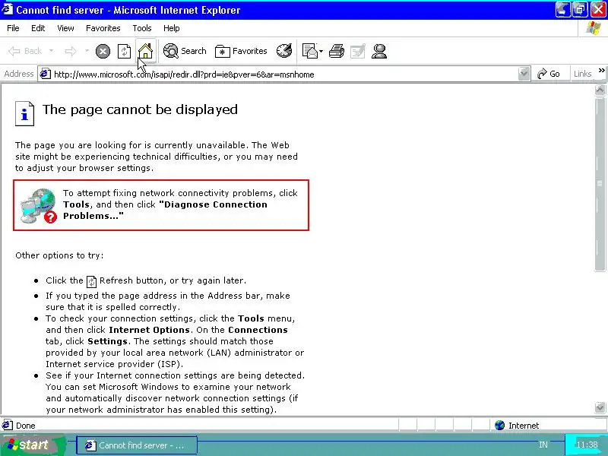
Task: Open the Favorites menu in the menu bar
Action: (x=103, y=28)
